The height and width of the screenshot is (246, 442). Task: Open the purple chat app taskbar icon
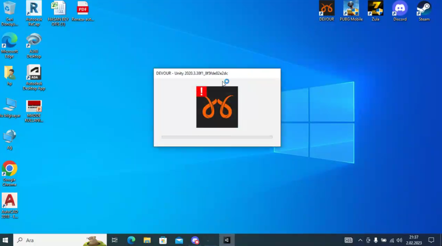[195, 240]
